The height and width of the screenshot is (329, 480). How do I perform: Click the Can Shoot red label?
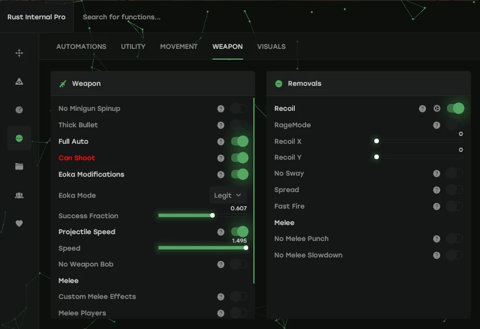pyautogui.click(x=77, y=158)
